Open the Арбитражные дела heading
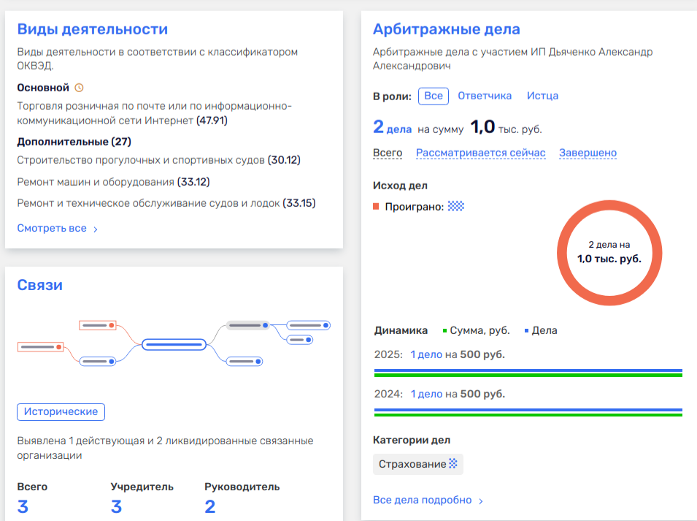The height and width of the screenshot is (521, 697). (x=446, y=29)
